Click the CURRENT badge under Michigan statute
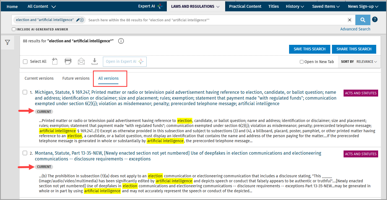Screen dimensions: 387x200 [44, 112]
